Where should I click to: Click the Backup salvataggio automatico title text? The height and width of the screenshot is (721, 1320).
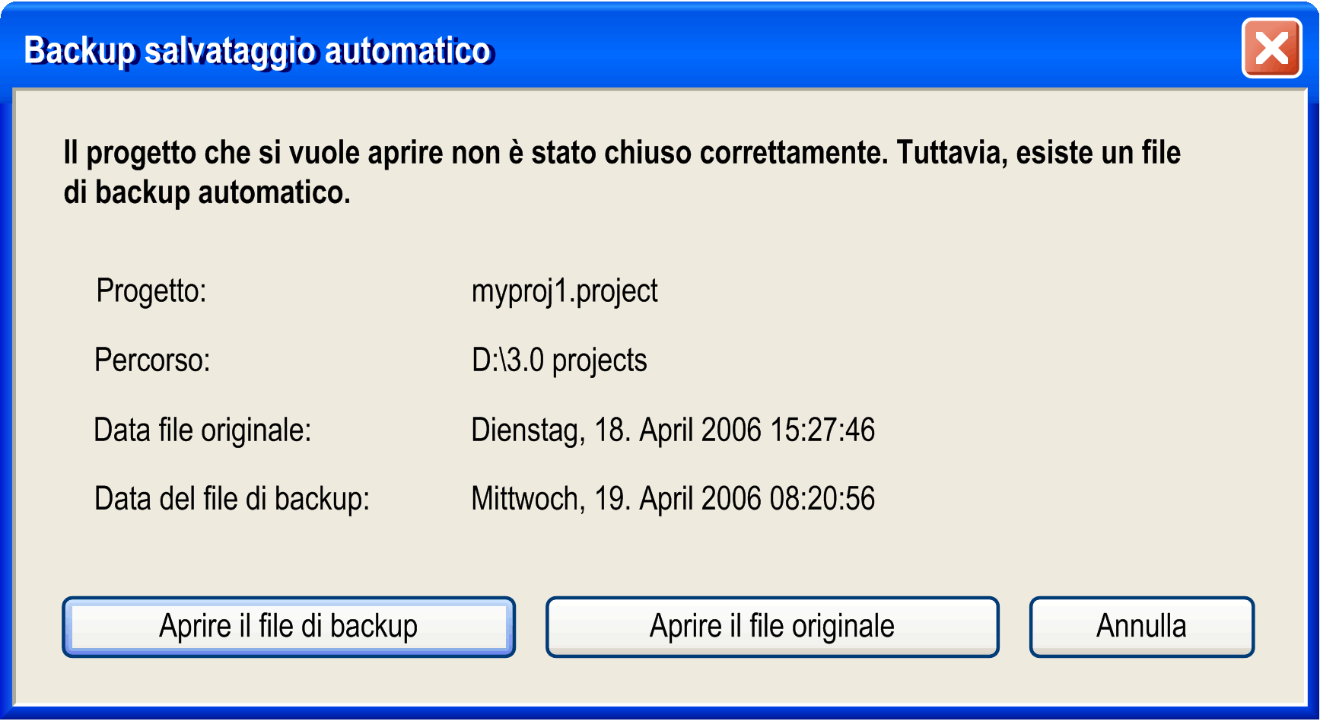click(x=258, y=51)
